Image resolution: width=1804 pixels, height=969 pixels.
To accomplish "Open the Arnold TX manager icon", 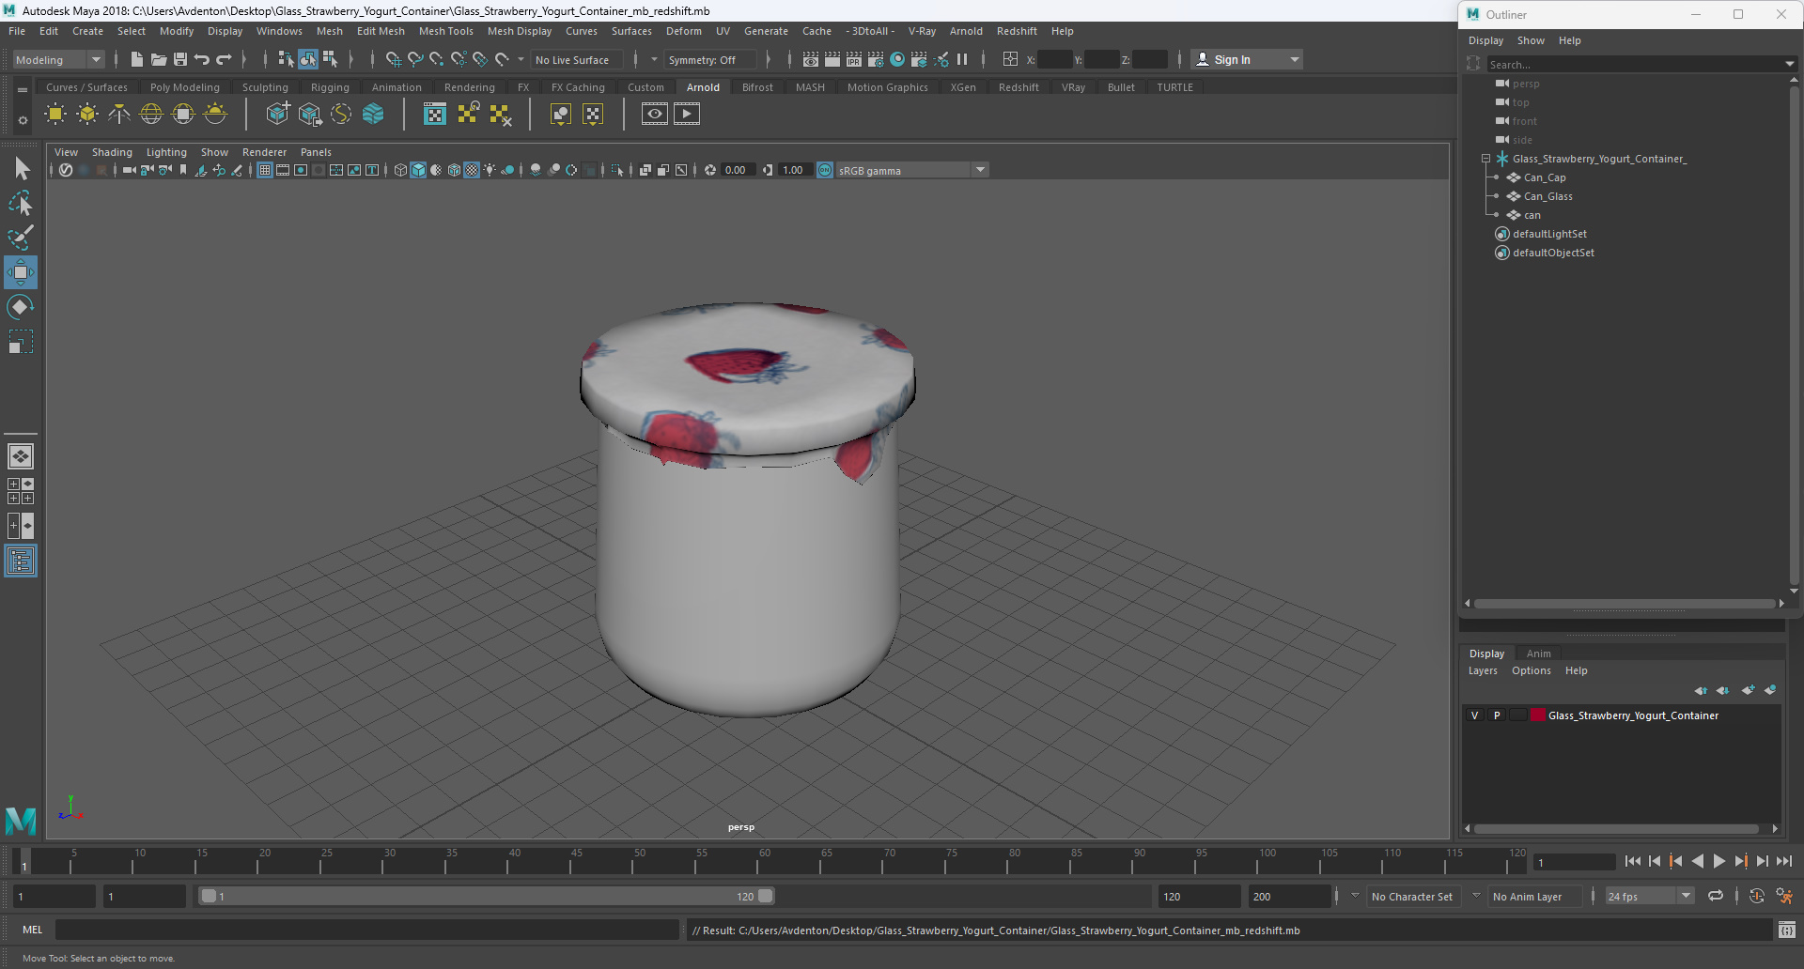I will 435,115.
